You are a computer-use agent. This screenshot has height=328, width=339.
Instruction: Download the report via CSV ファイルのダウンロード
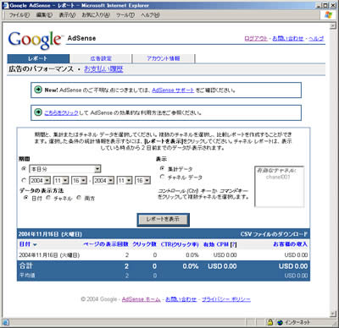pos(274,234)
